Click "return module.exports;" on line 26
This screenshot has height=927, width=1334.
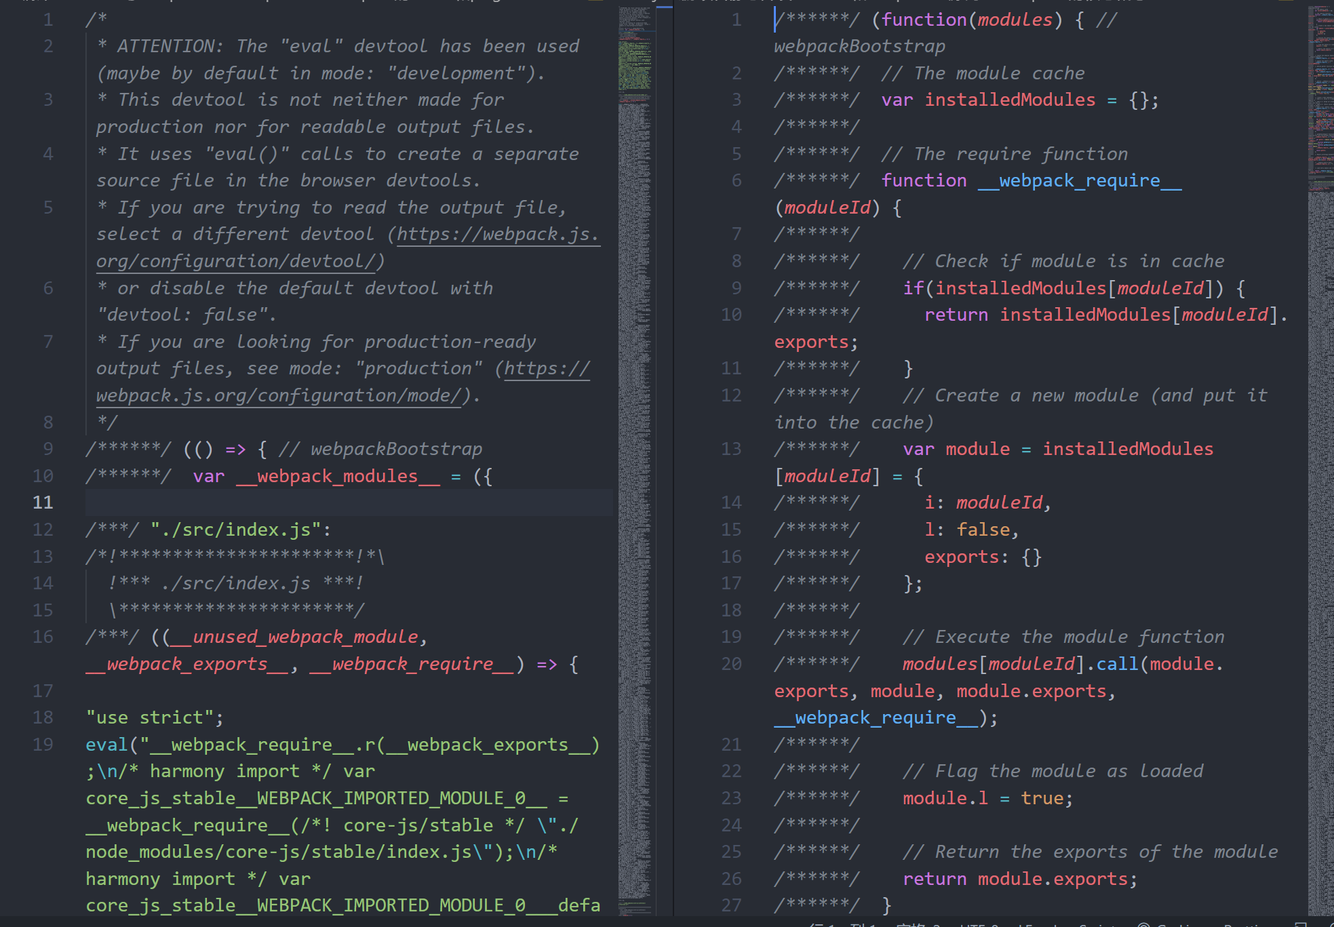1020,879
